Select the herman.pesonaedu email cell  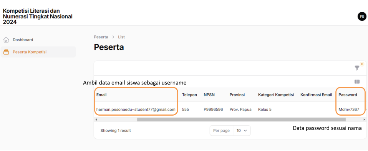tap(136, 109)
